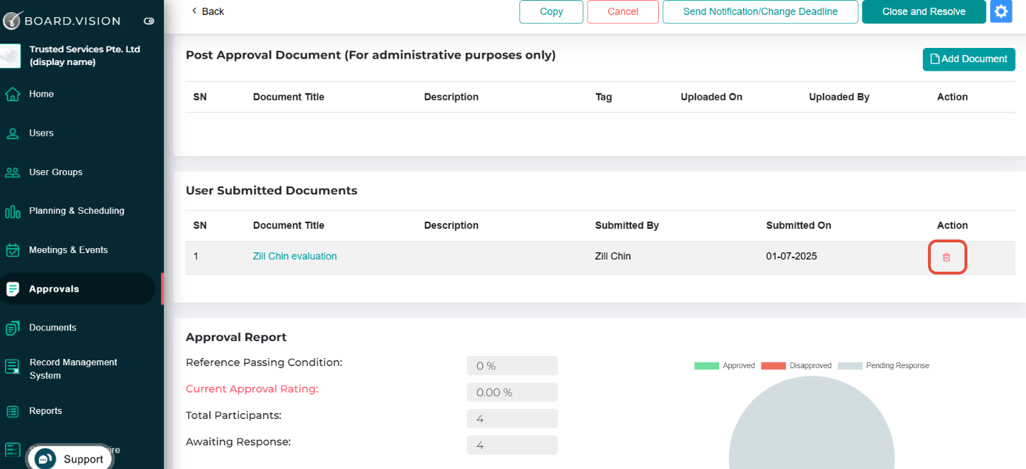Image resolution: width=1026 pixels, height=469 pixels.
Task: Open settings via the blue gear icon
Action: tap(1001, 11)
